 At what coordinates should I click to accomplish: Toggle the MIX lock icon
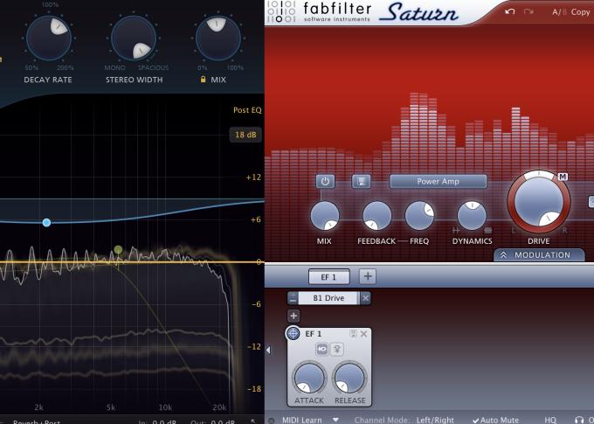[203, 80]
